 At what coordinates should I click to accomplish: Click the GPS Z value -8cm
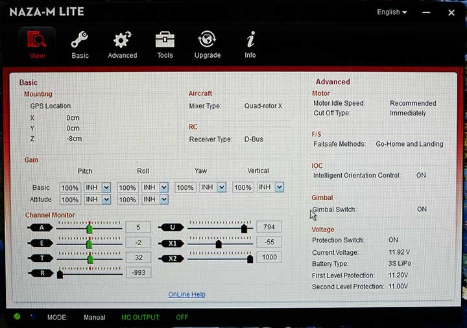click(73, 139)
